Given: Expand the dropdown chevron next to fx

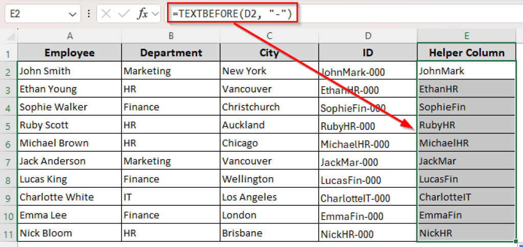Looking at the screenshot, I should [x=155, y=14].
